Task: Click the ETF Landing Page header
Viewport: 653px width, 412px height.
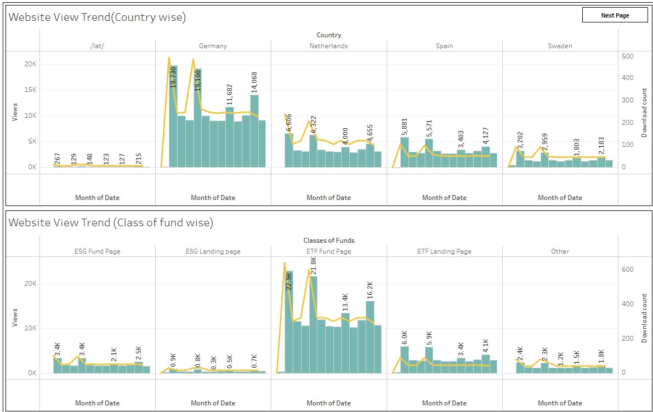Action: point(444,251)
